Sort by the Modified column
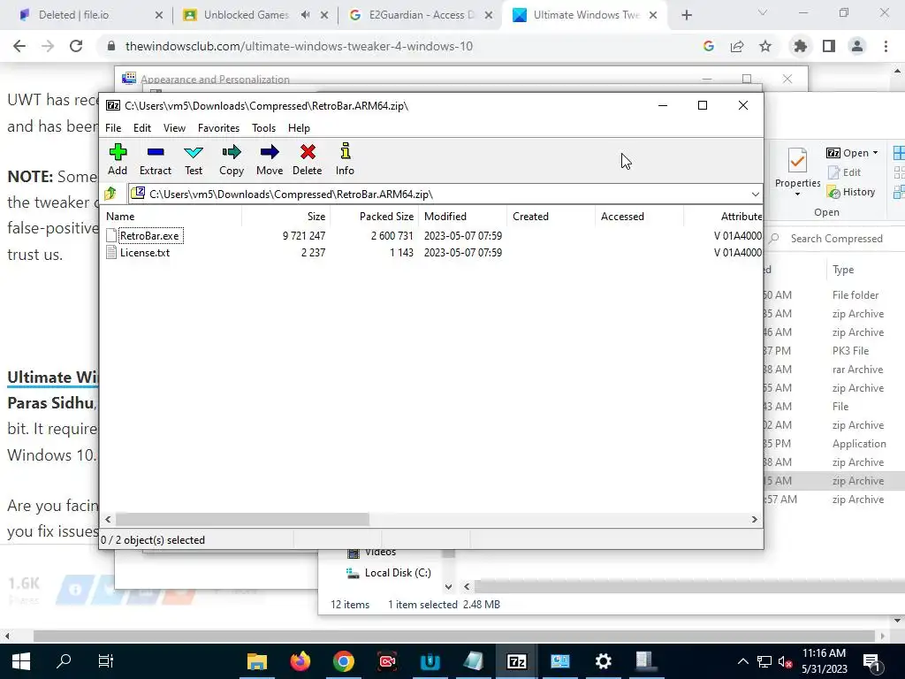The width and height of the screenshot is (905, 679). point(463,217)
